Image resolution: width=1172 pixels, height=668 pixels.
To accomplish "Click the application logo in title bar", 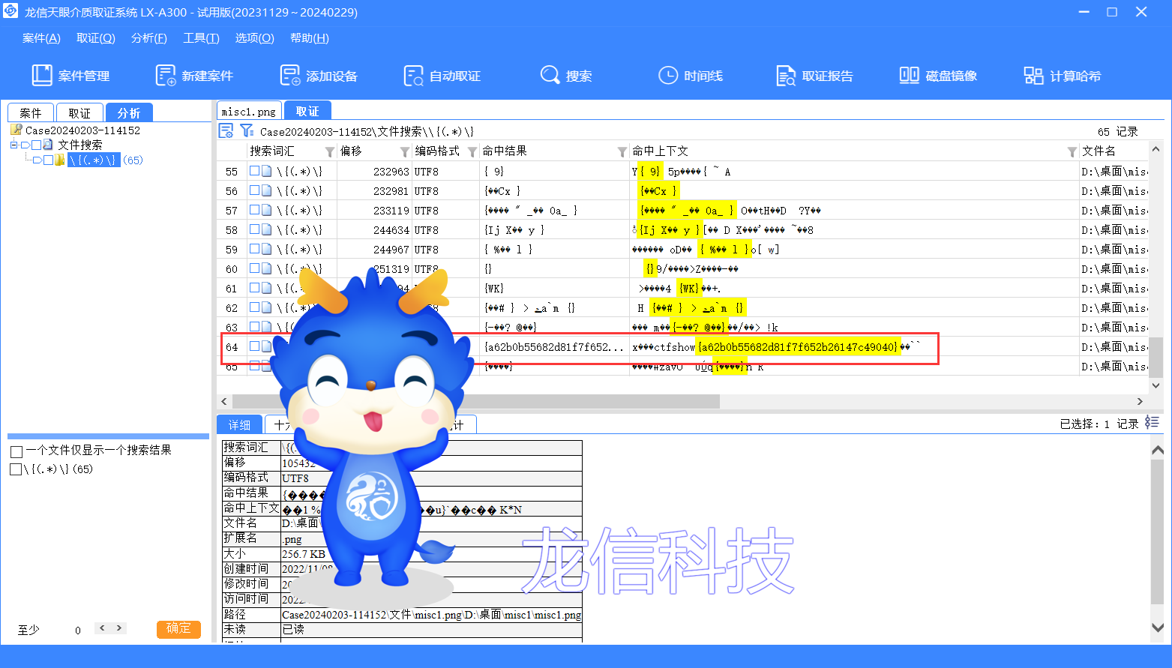I will tap(10, 12).
